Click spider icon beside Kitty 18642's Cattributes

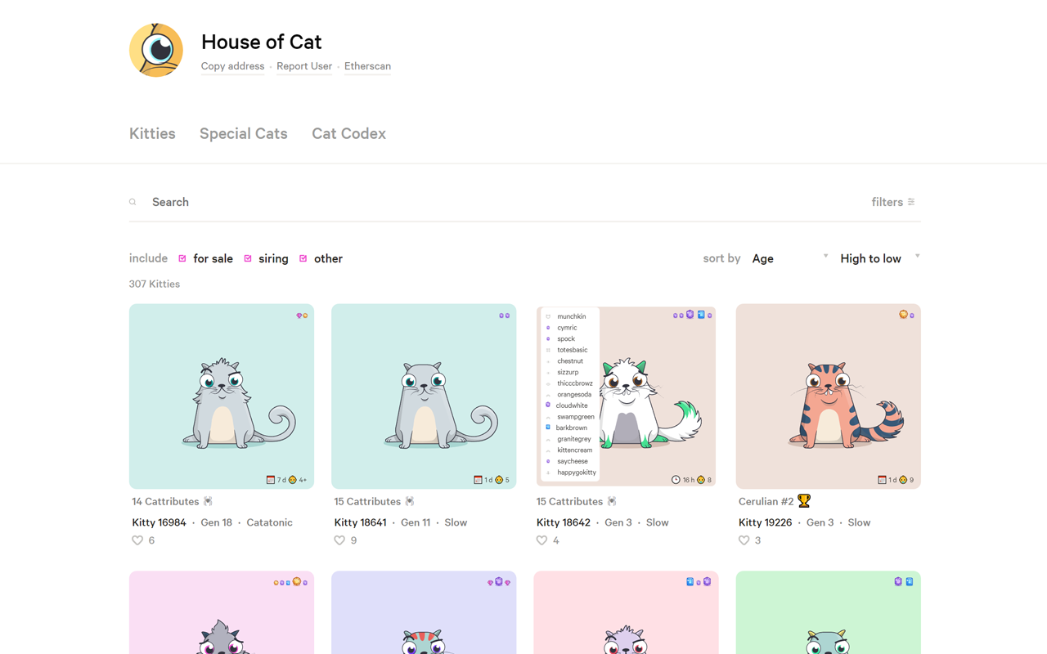tap(612, 501)
